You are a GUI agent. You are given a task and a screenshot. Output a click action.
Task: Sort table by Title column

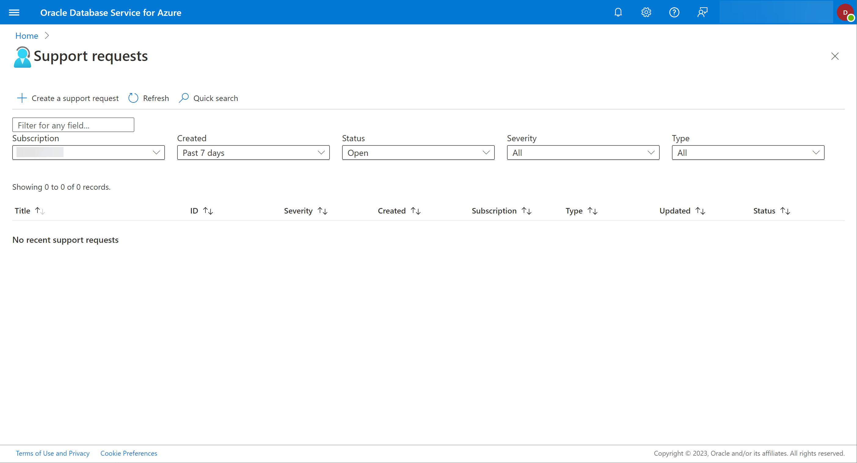(40, 211)
